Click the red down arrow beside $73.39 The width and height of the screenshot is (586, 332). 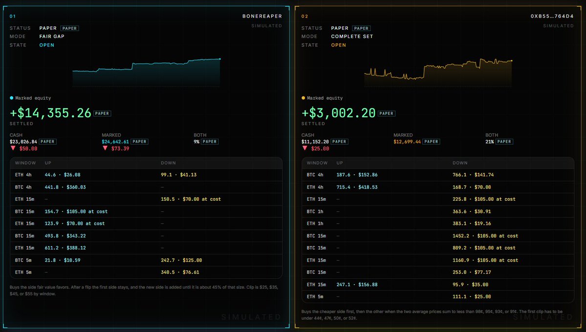tap(105, 148)
